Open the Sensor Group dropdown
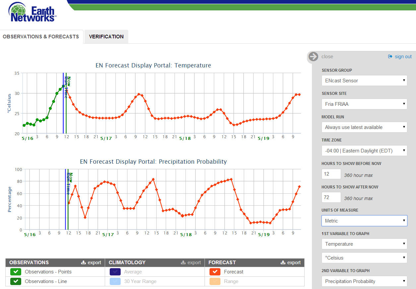This screenshot has height=289, width=416. (364, 80)
